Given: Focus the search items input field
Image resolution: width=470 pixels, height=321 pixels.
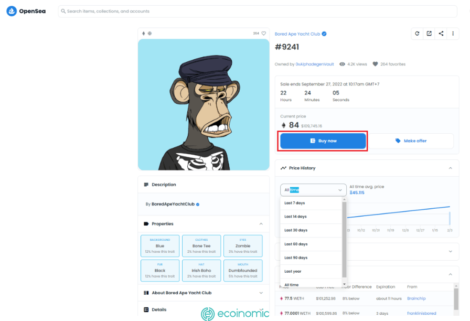Looking at the screenshot, I should pyautogui.click(x=258, y=11).
